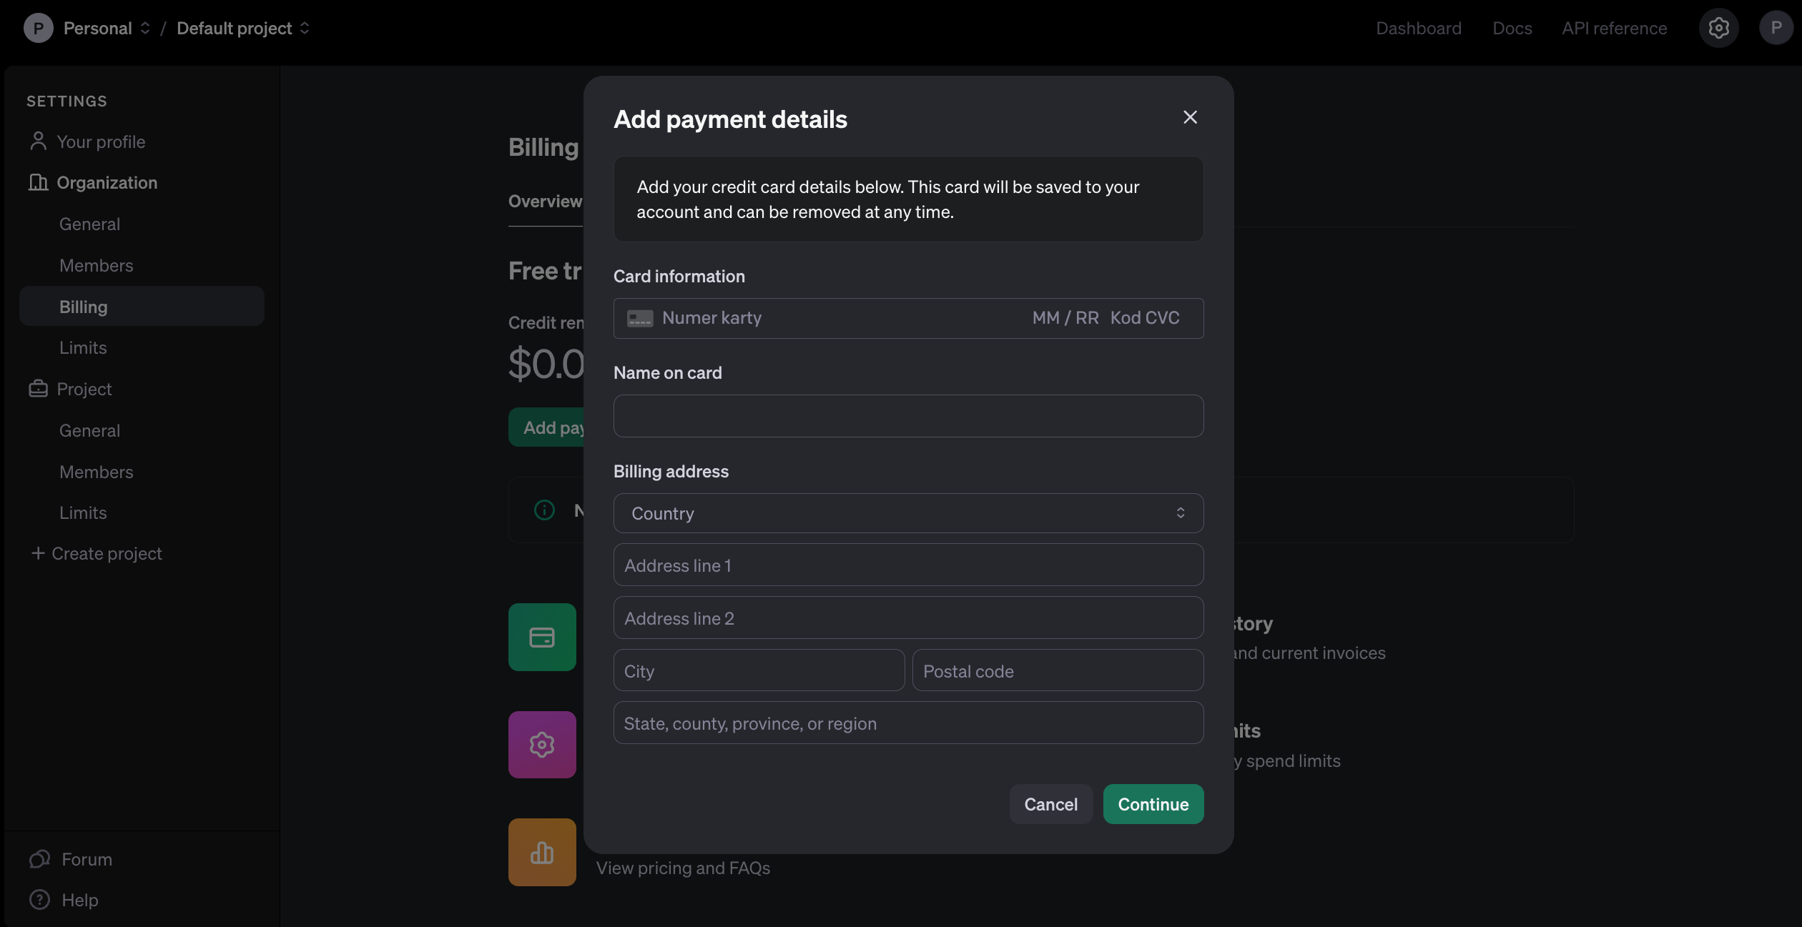Click the purple gear tile icon
This screenshot has width=1802, height=927.
point(542,745)
